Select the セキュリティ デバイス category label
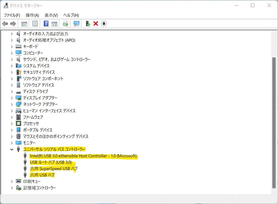The image size is (278, 204). pos(39,72)
